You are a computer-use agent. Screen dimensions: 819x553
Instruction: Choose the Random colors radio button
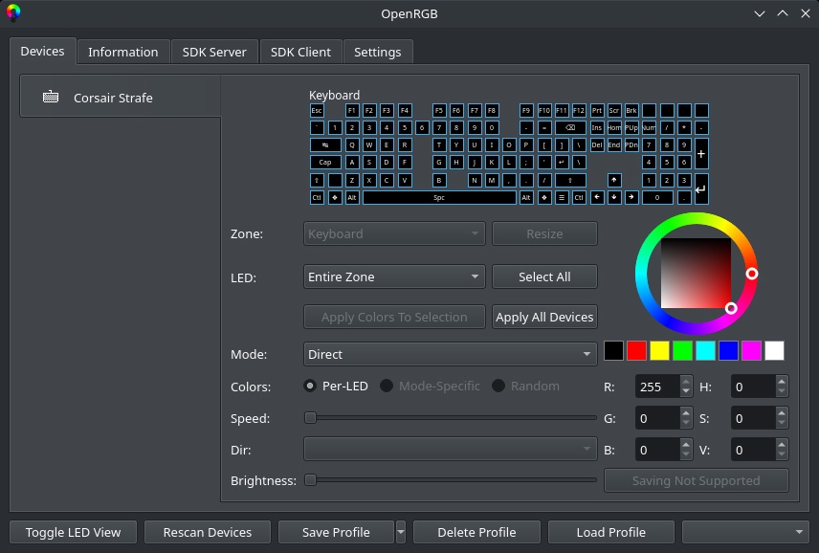click(x=498, y=386)
